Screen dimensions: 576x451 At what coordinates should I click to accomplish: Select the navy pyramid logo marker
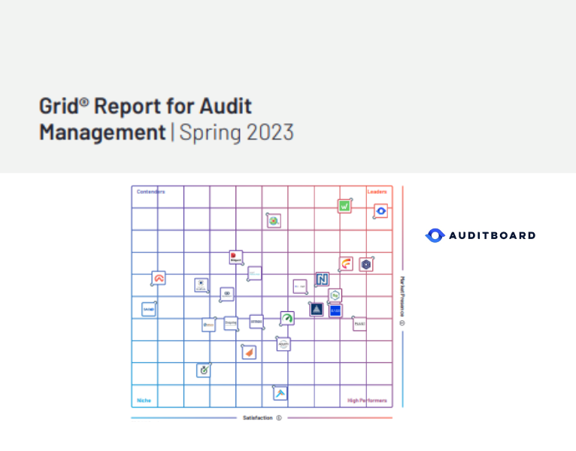point(317,309)
